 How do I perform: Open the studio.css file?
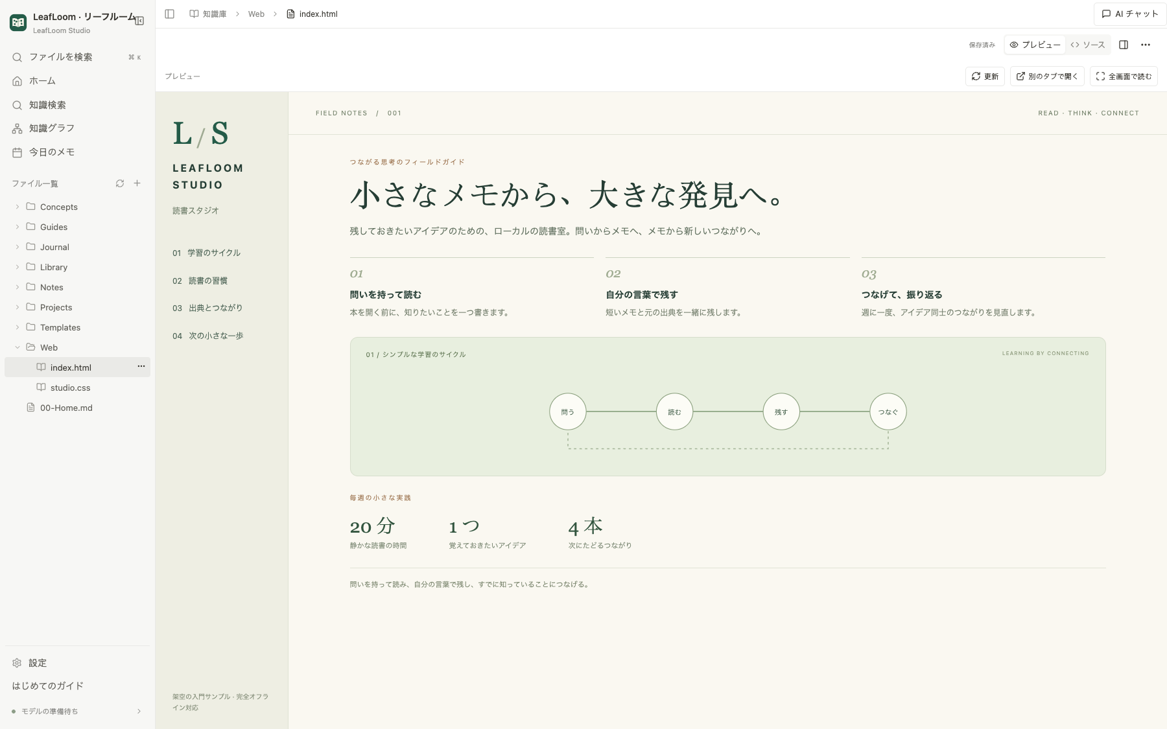[78, 388]
